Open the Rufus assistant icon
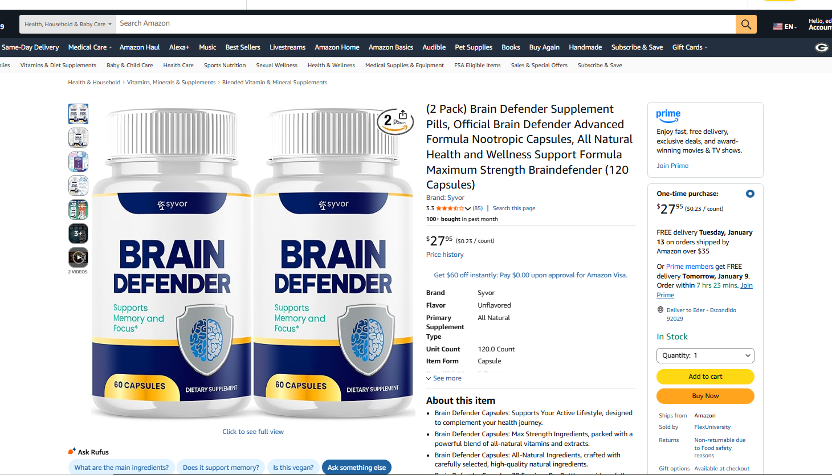 (x=72, y=452)
